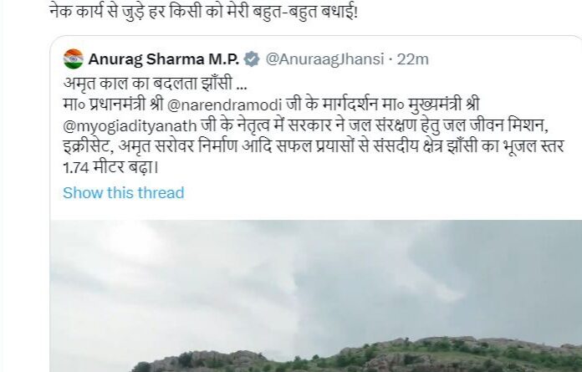Open the @narendramodi mention

click(x=225, y=104)
